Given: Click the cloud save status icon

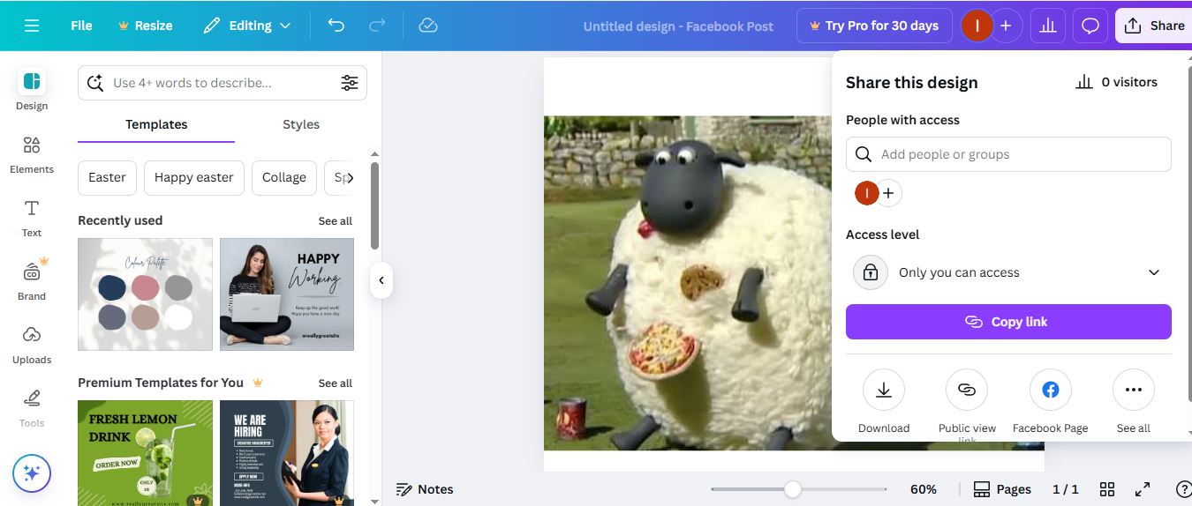Looking at the screenshot, I should tap(428, 26).
